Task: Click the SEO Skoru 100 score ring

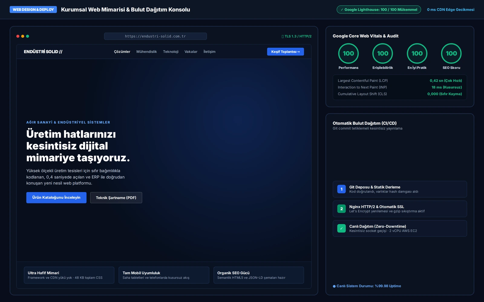Action: [451, 53]
